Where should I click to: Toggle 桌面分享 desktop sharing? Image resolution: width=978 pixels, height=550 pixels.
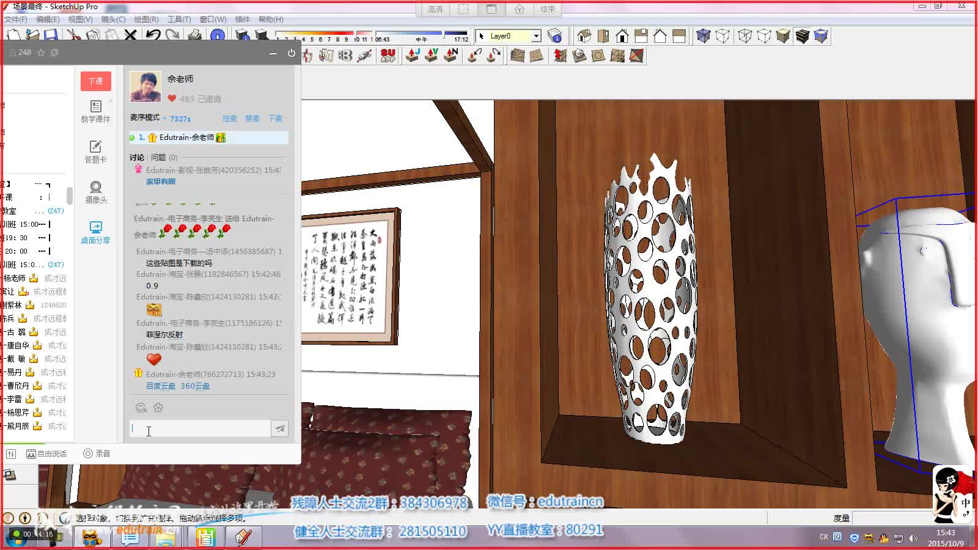[x=95, y=232]
